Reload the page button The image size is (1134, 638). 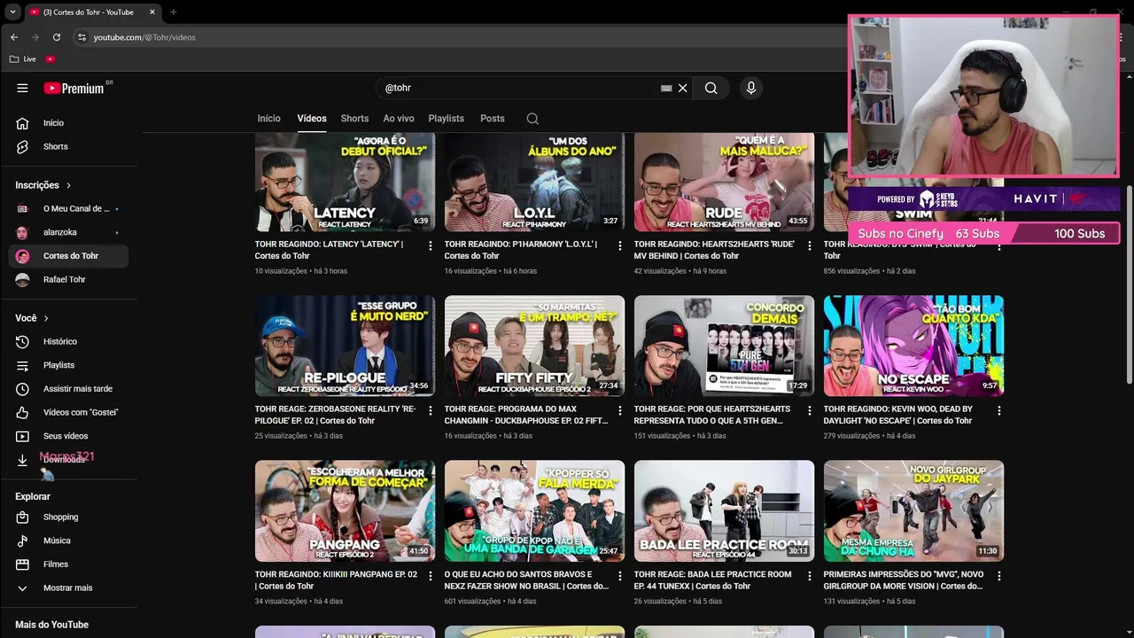57,37
